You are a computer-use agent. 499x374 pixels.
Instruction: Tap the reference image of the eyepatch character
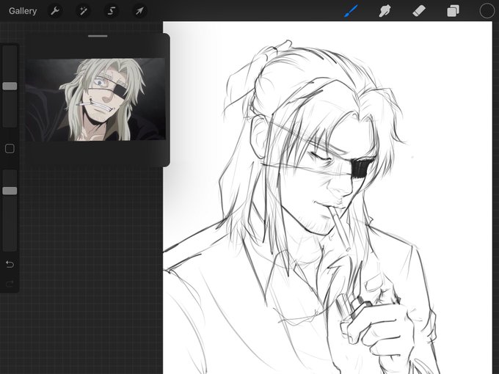click(x=95, y=100)
